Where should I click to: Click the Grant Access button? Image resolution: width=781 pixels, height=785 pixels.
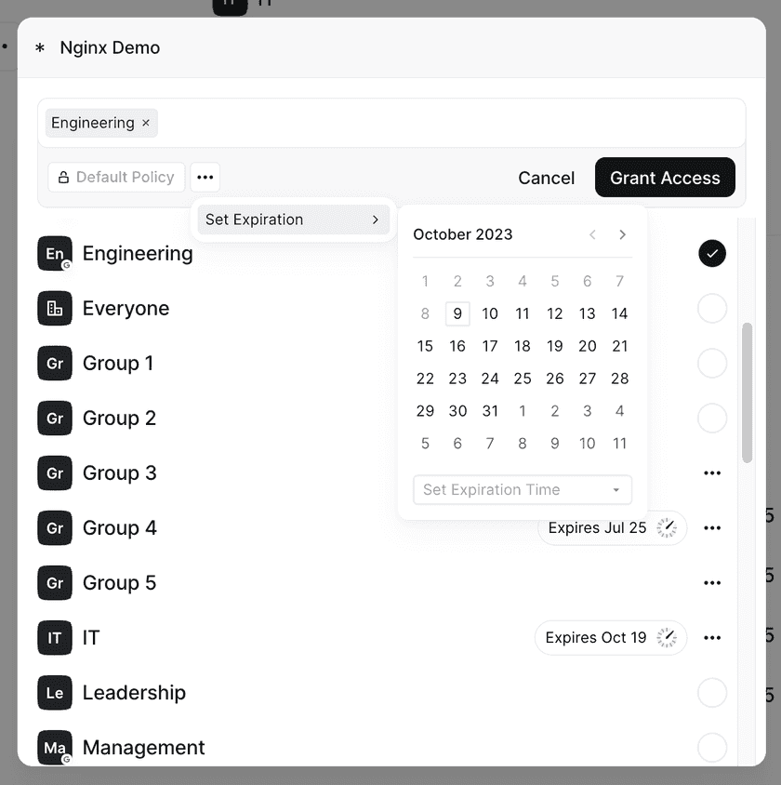point(665,178)
